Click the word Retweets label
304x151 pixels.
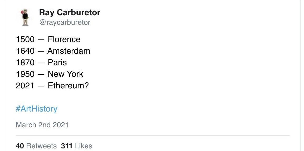click(x=41, y=146)
